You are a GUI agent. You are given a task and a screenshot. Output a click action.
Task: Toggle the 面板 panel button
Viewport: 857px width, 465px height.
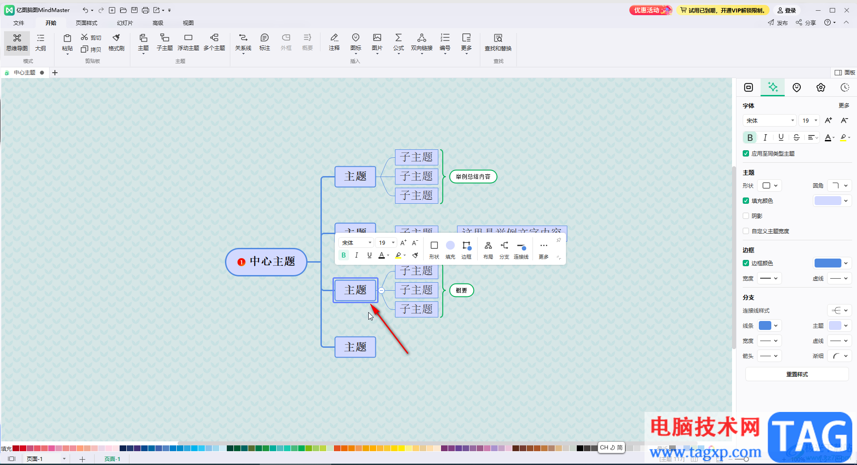click(845, 73)
